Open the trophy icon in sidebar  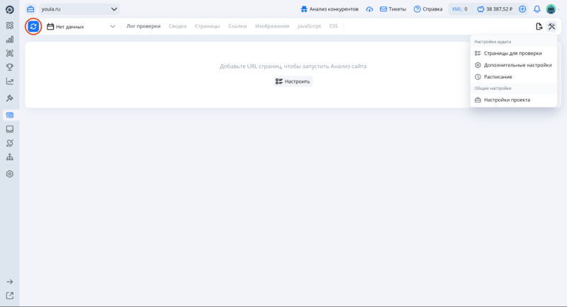point(10,66)
